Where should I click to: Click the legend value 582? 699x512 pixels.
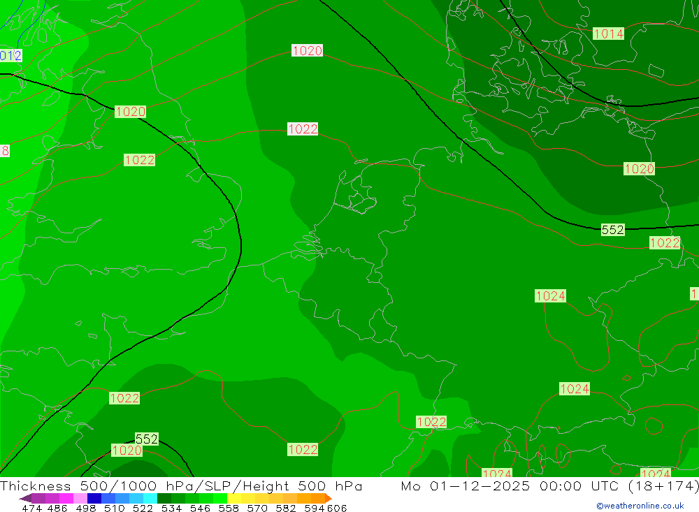pos(286,508)
